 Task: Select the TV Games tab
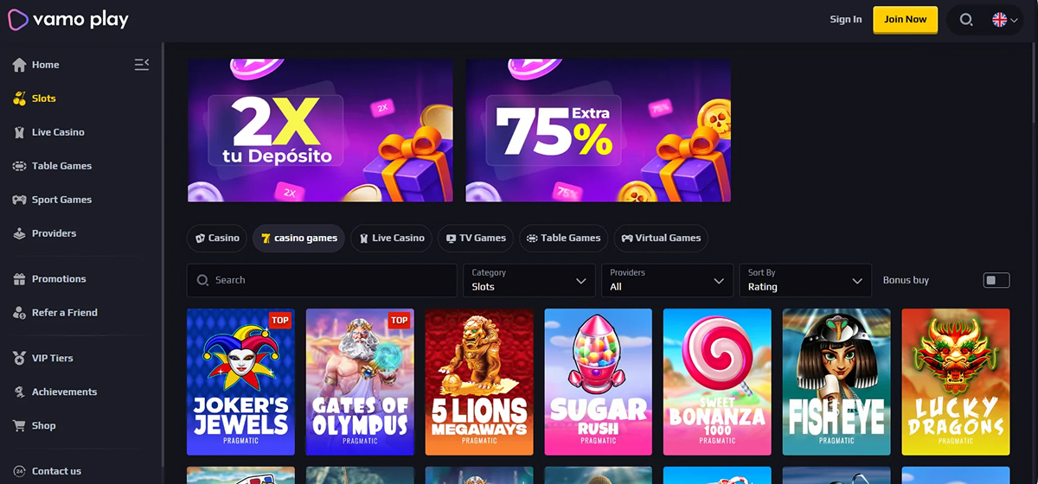click(476, 238)
